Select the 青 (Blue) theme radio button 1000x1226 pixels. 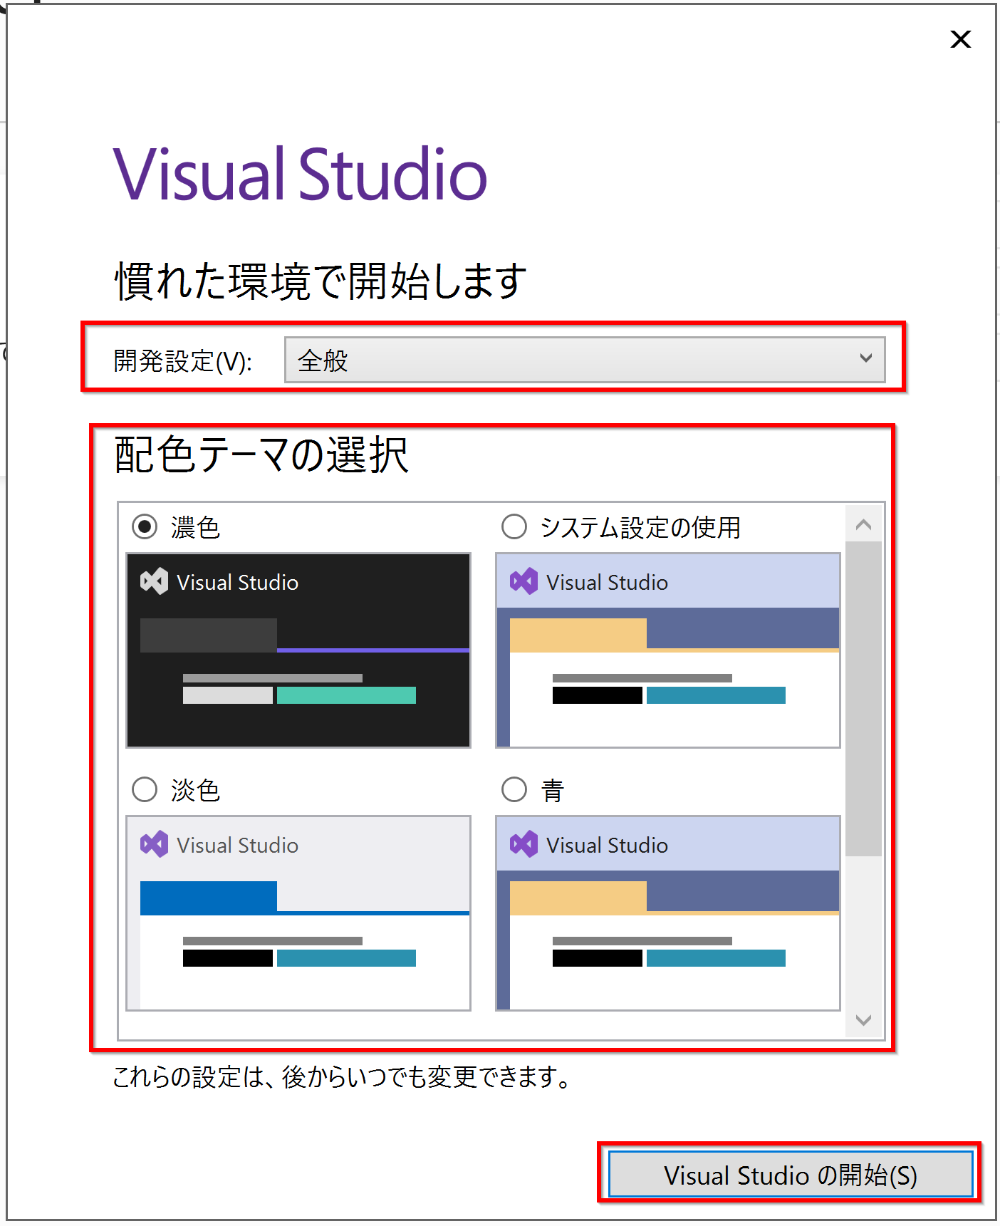[x=514, y=789]
